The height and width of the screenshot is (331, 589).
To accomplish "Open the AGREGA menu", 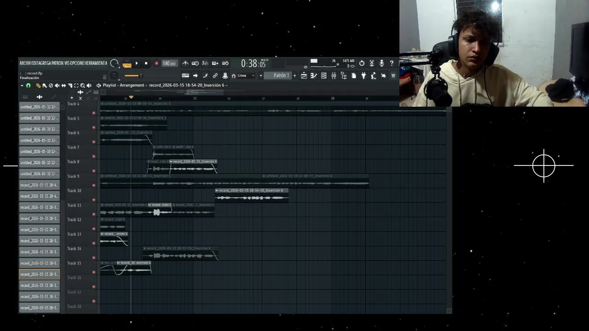I will coord(46,63).
